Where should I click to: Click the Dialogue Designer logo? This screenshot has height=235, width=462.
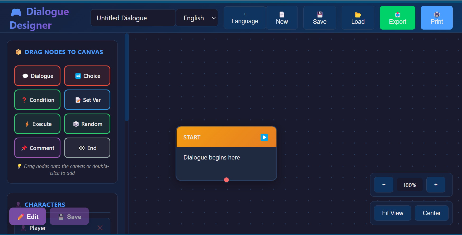[40, 18]
